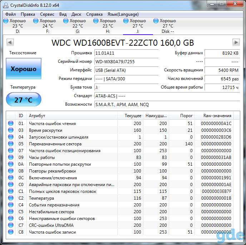Click the ID column header
Viewport: 246px width, 245px height.
click(21, 116)
